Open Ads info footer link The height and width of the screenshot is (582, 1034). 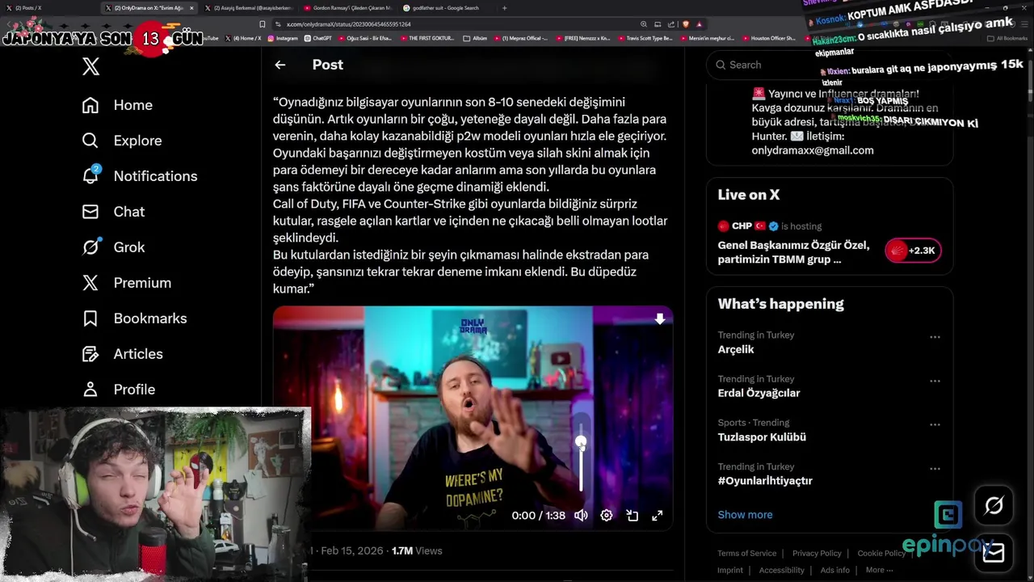(x=834, y=570)
